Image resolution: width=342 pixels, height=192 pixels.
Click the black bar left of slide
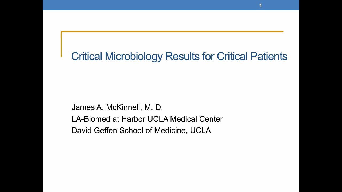point(21,96)
